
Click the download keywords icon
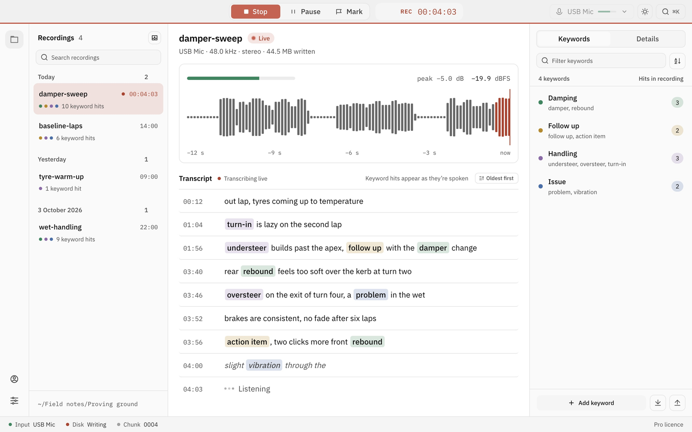[658, 403]
